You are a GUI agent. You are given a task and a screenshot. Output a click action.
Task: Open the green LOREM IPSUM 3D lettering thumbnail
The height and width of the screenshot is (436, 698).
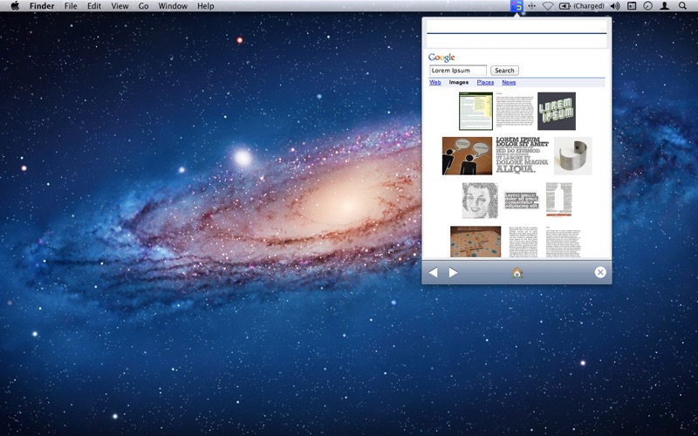tap(557, 112)
